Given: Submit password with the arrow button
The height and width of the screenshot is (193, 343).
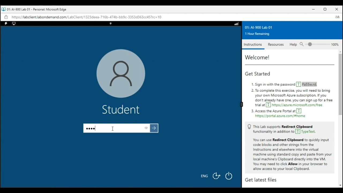Looking at the screenshot, I should click(154, 128).
